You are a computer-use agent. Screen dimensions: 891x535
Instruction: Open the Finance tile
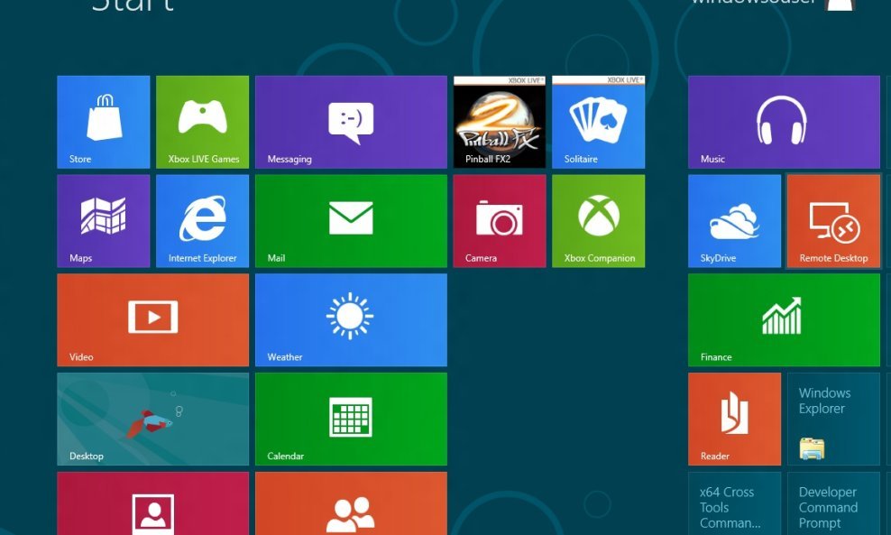[x=783, y=319]
